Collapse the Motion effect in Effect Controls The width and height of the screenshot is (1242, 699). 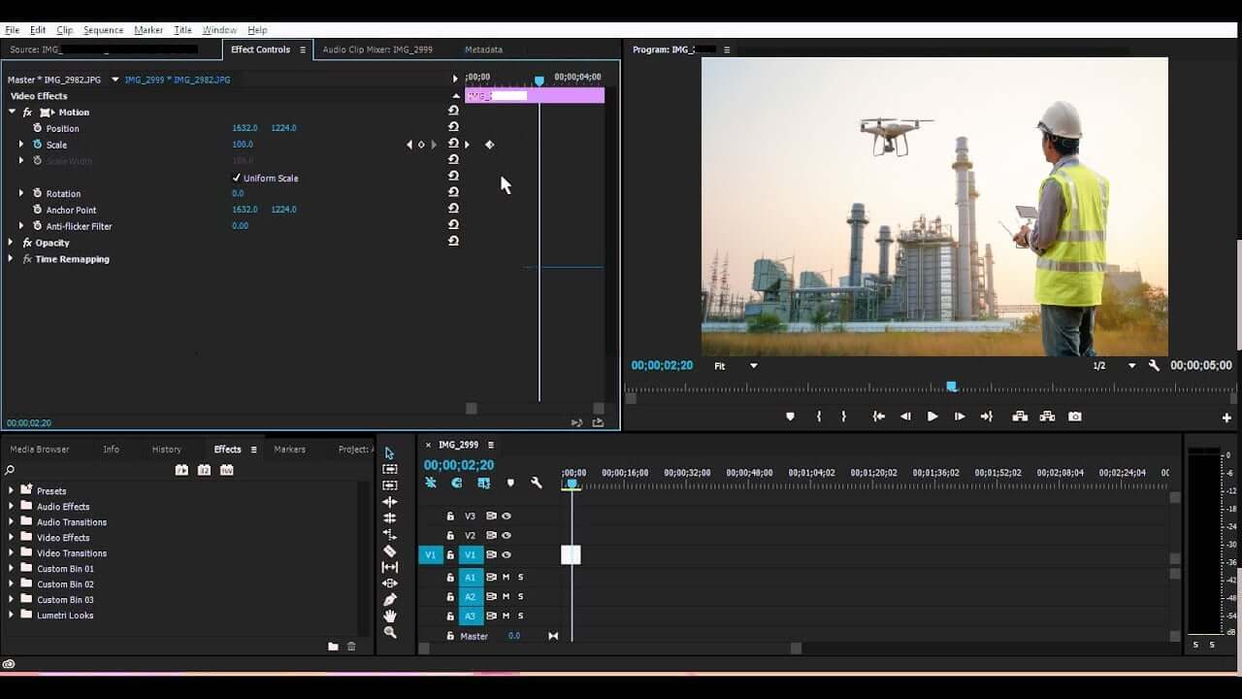coord(10,112)
